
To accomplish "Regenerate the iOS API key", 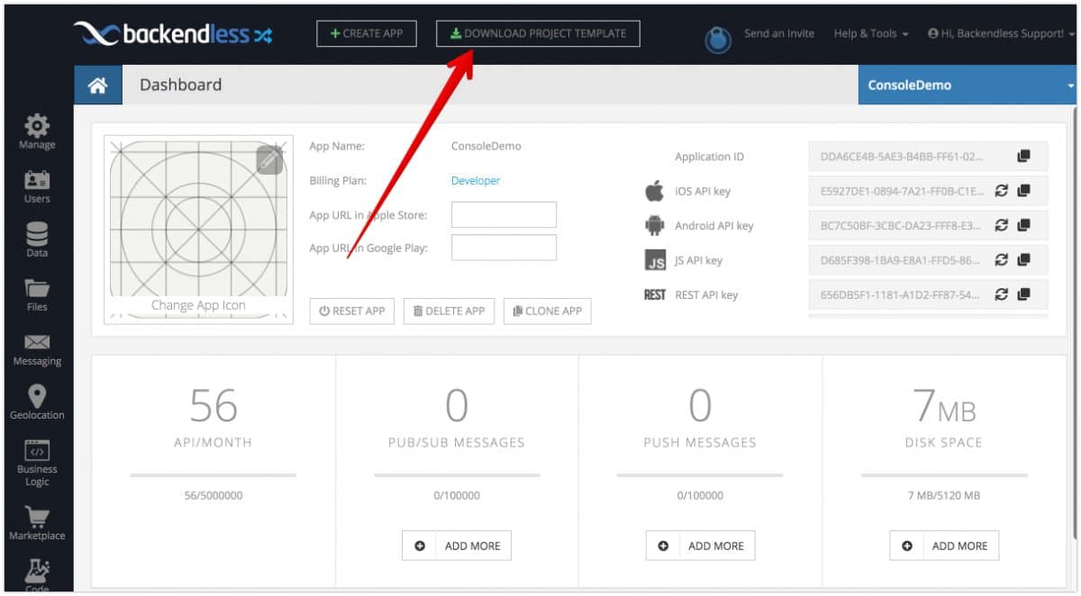I will pyautogui.click(x=1002, y=191).
